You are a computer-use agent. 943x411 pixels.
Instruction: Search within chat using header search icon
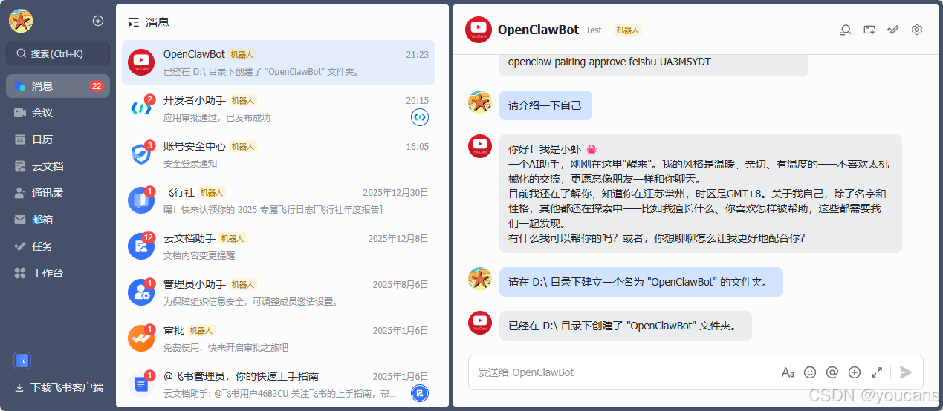[846, 30]
